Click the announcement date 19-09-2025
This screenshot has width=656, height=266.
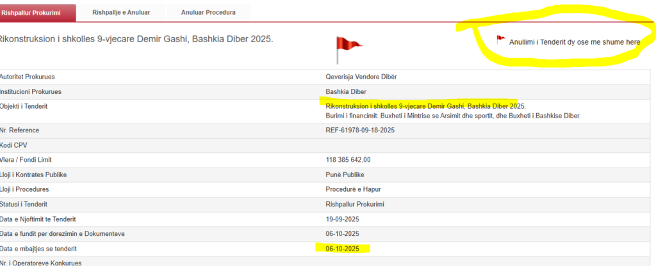(341, 219)
